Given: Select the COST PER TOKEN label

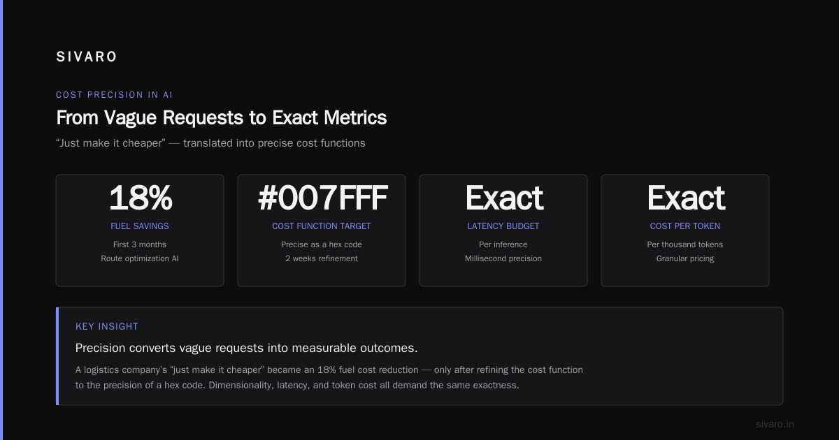Looking at the screenshot, I should (x=685, y=226).
